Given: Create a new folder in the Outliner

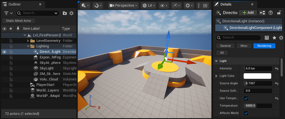Looking at the screenshot, I should (x=64, y=13).
